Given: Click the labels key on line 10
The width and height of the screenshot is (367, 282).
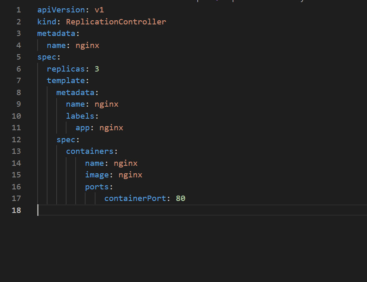Looking at the screenshot, I should [80, 116].
